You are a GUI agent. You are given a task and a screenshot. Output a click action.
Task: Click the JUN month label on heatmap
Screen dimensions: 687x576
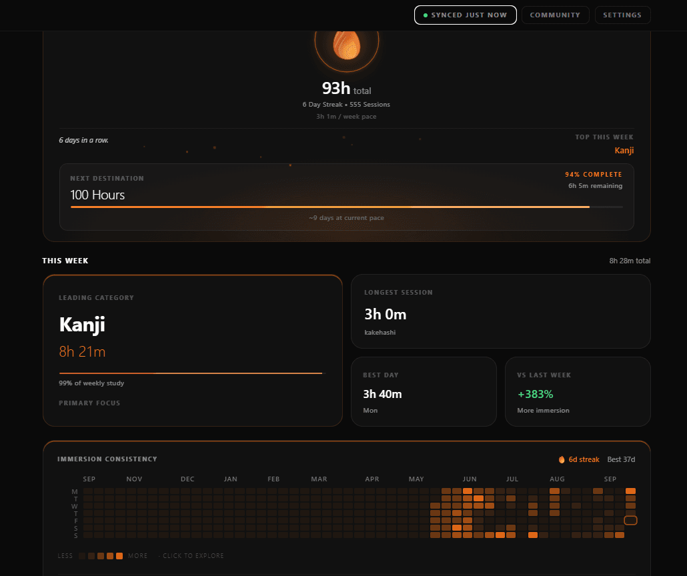(x=470, y=479)
